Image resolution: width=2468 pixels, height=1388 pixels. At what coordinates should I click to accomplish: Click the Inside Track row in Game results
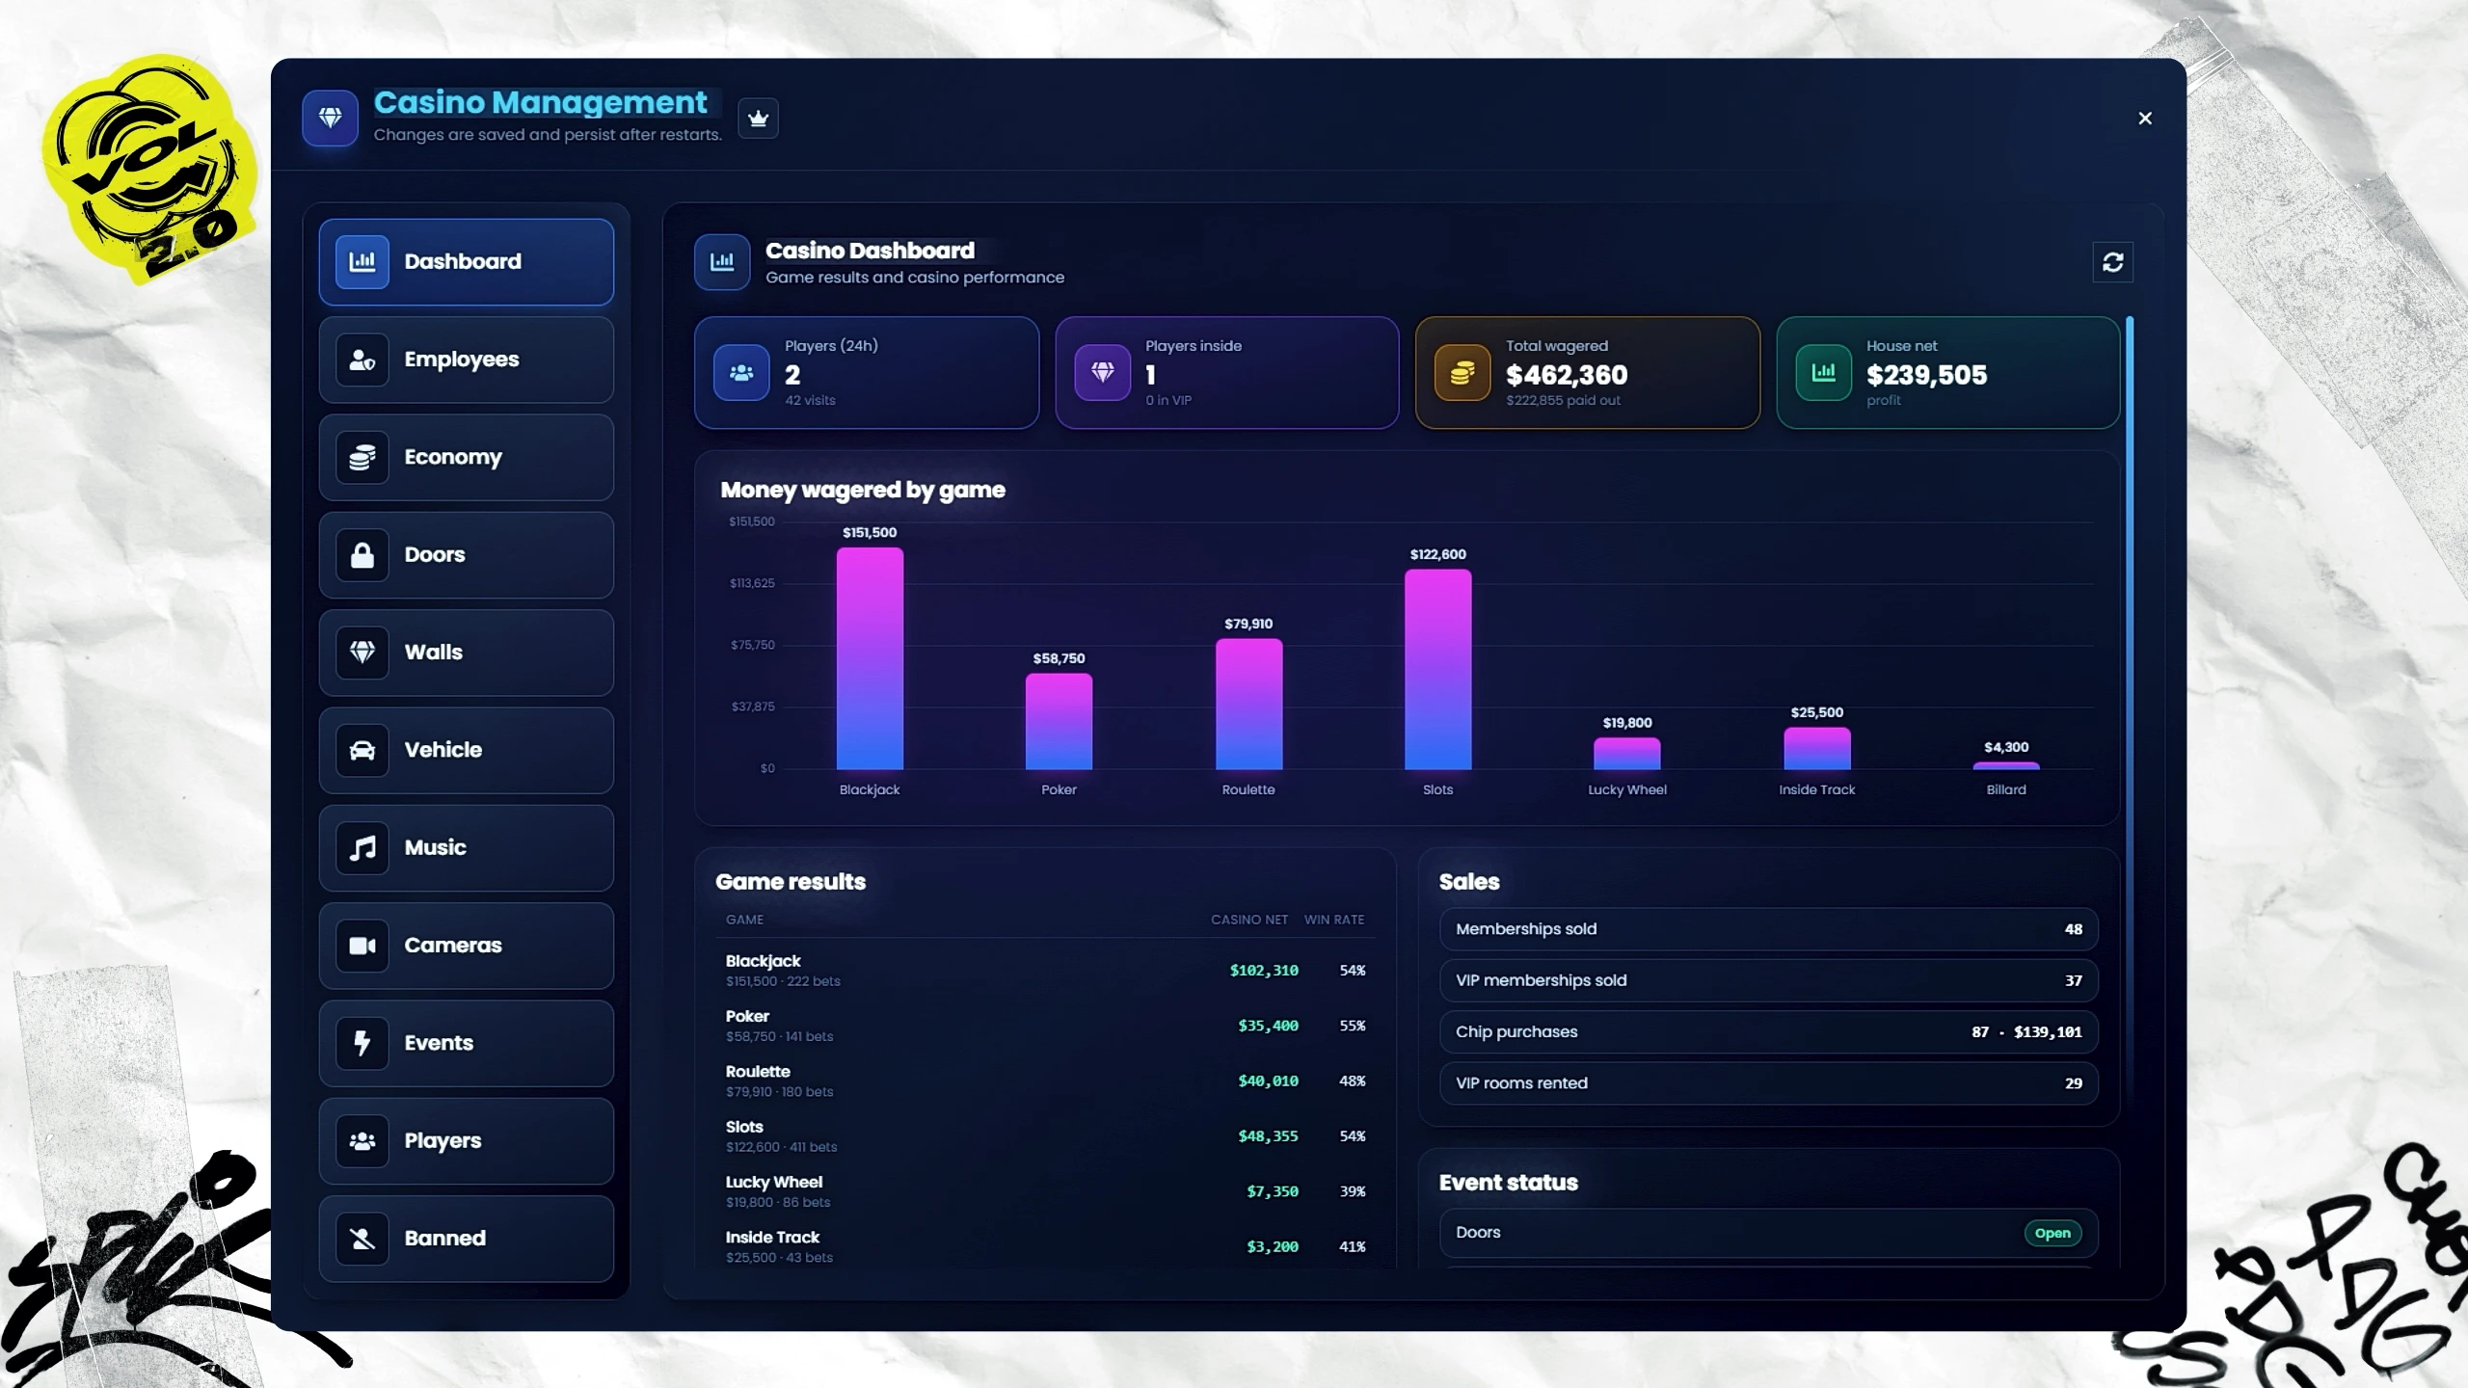click(1045, 1246)
